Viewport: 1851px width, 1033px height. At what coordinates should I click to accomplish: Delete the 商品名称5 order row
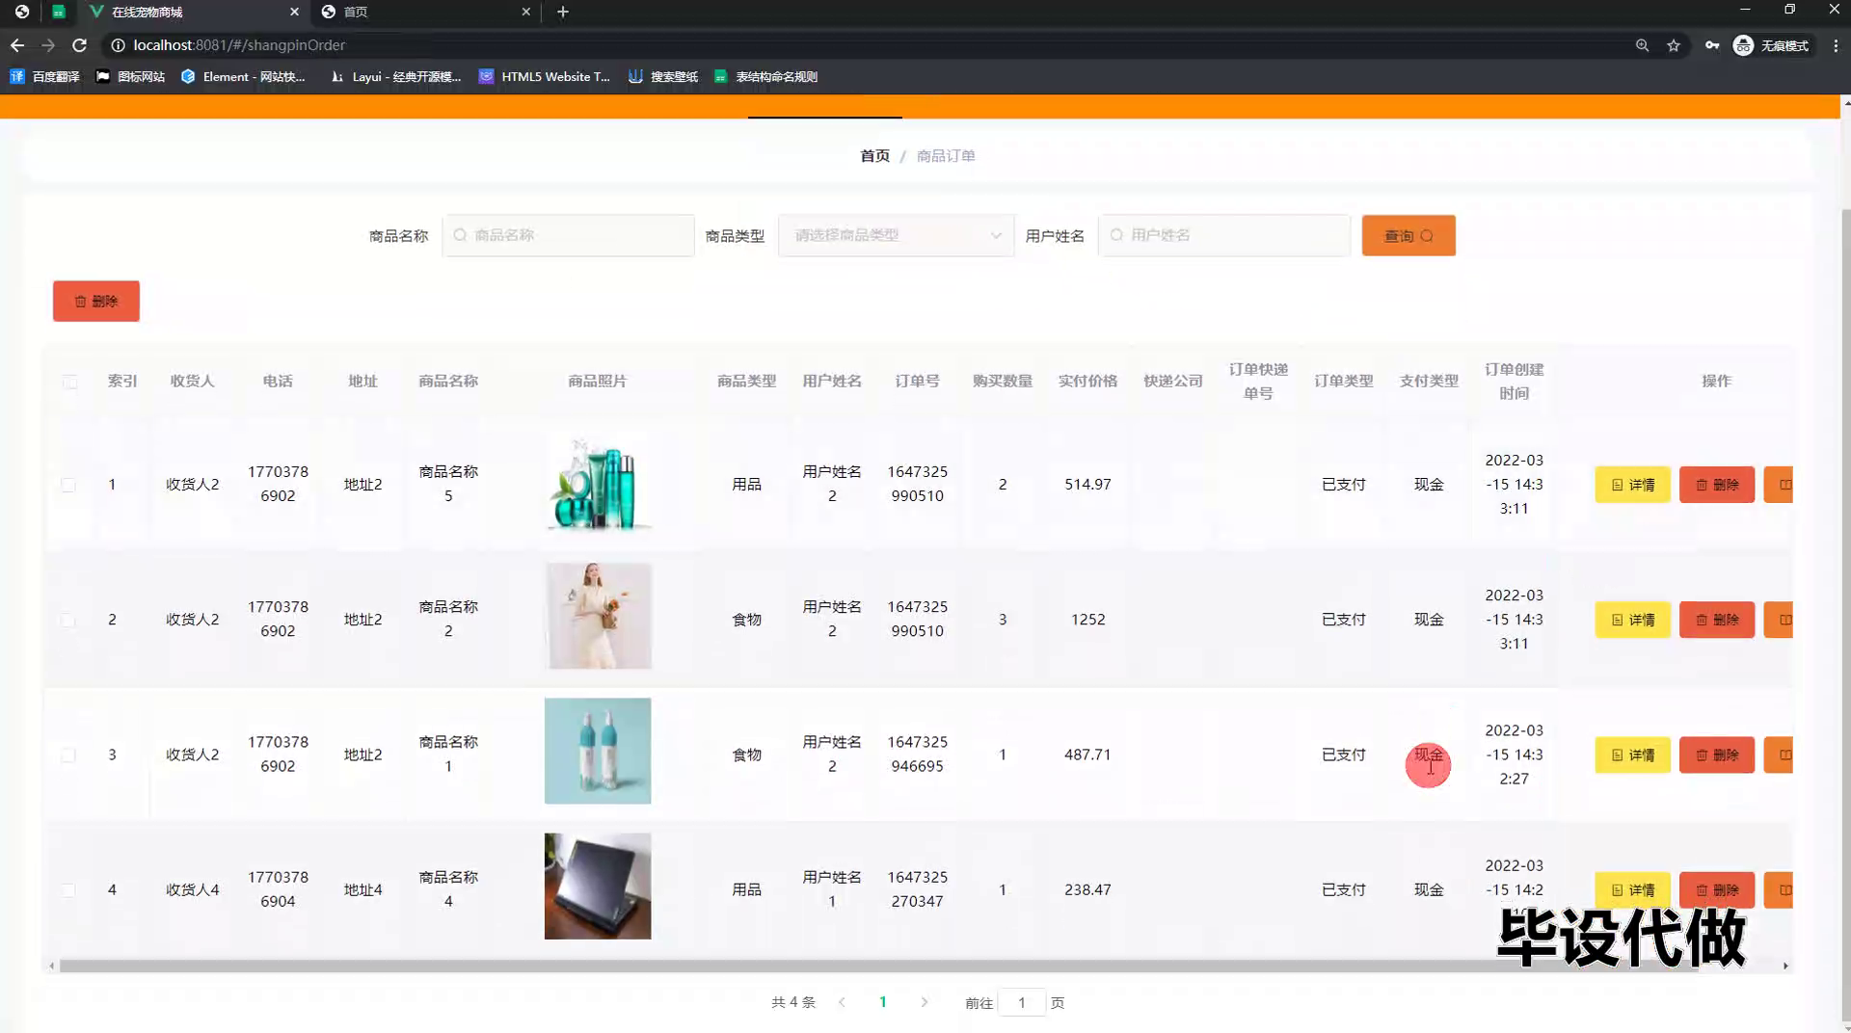tap(1717, 485)
